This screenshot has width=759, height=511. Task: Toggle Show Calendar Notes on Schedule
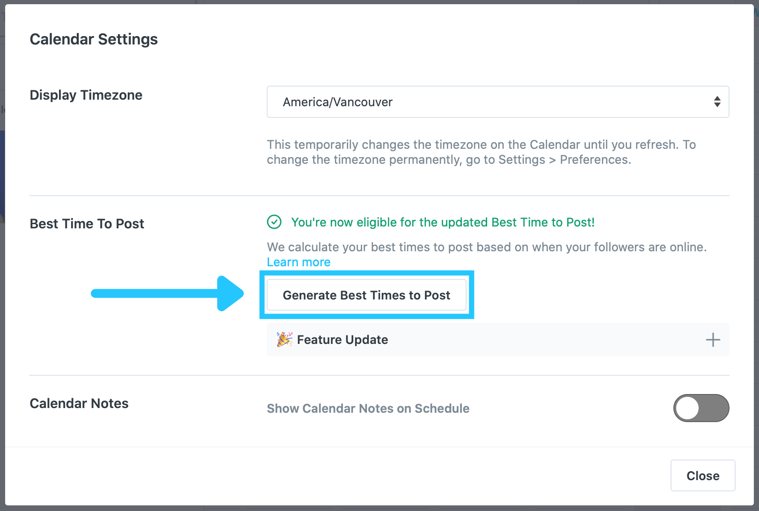click(701, 408)
